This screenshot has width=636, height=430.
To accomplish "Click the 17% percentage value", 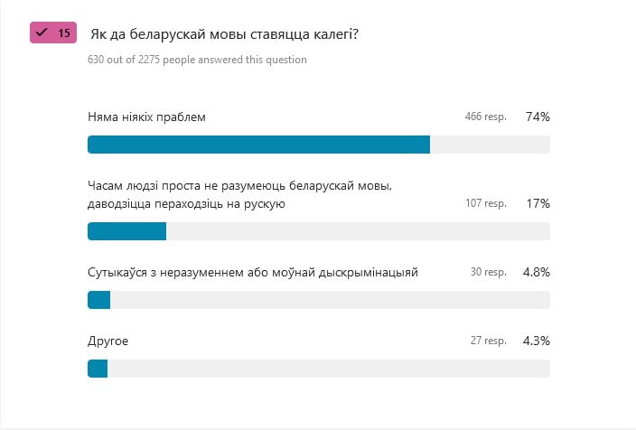I will coord(538,203).
